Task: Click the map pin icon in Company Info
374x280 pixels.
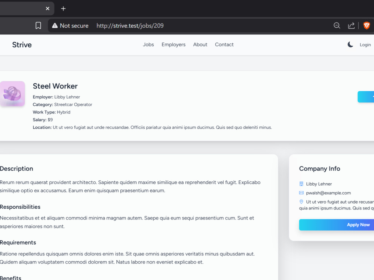Action: 301,202
